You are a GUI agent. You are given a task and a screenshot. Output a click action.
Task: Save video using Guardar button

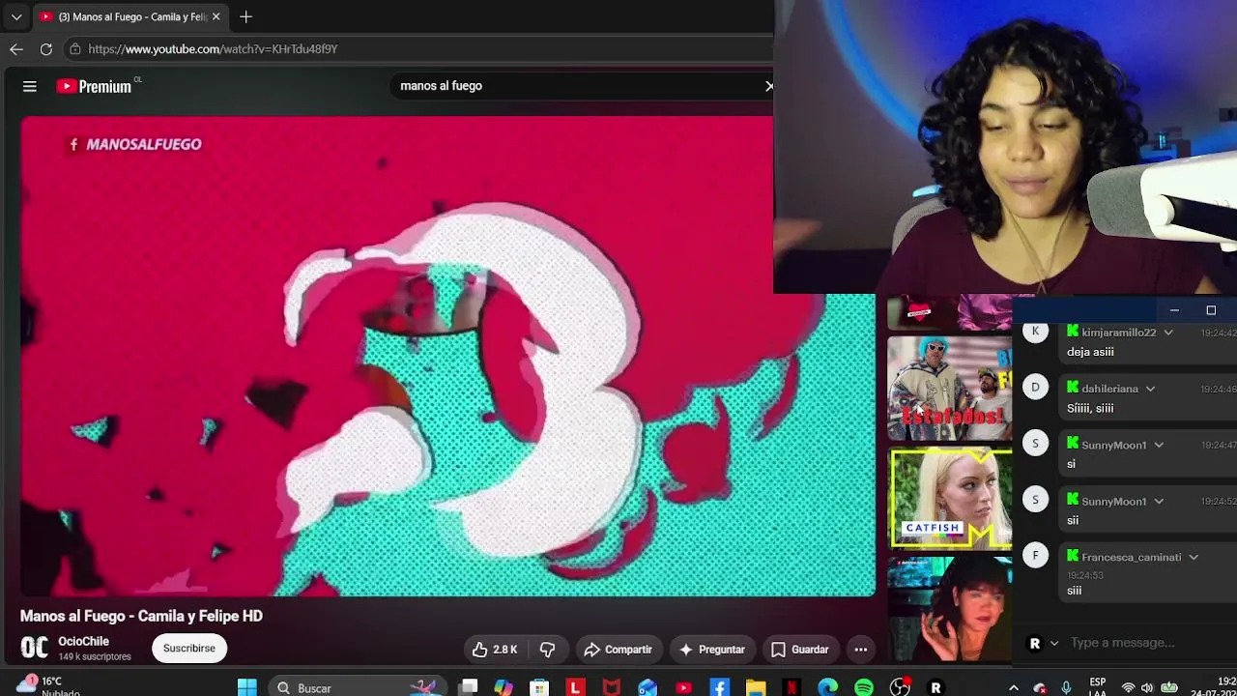(x=799, y=650)
